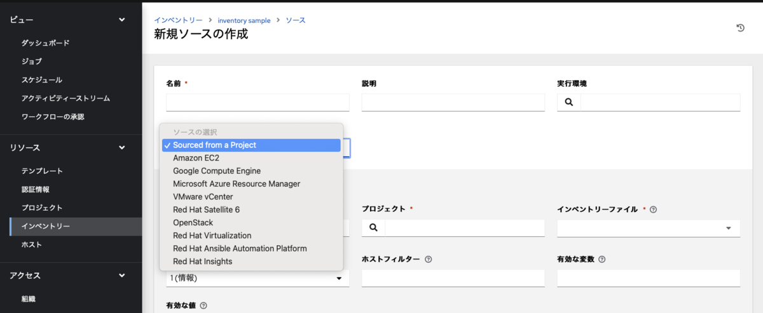Choose Amazon EC2 from source list

pos(251,158)
